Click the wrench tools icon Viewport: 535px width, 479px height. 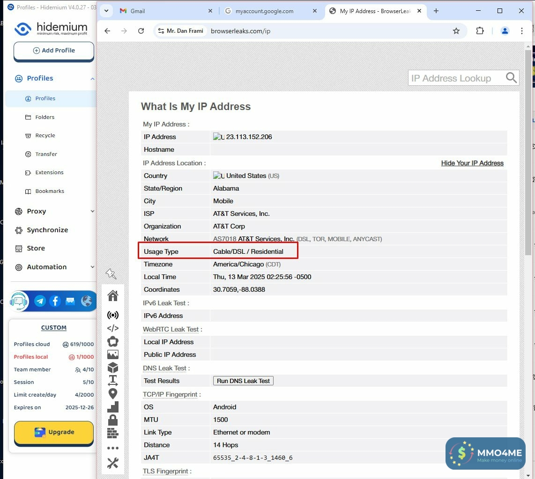click(112, 463)
